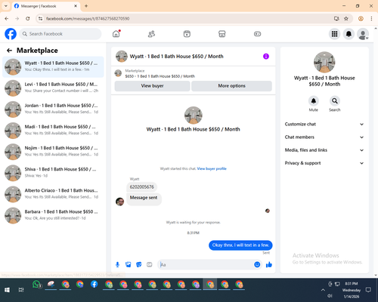The height and width of the screenshot is (302, 378).
Task: Open the Jordan conversation in list
Action: [x=53, y=109]
